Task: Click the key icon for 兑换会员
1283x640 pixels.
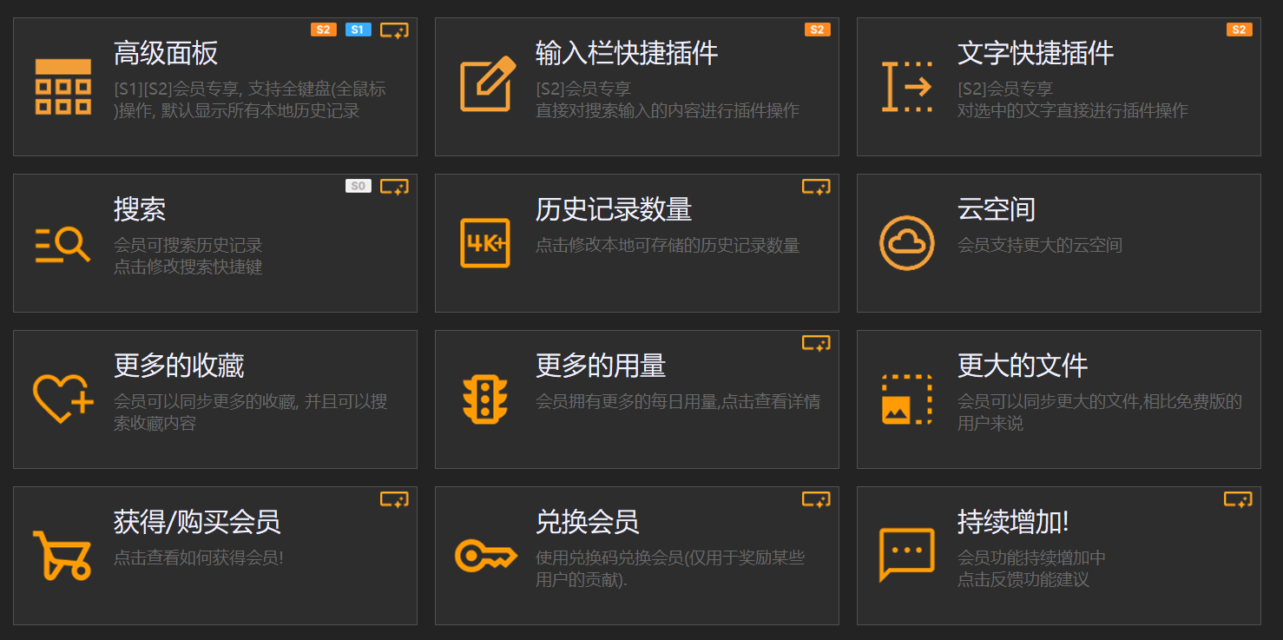Action: 486,555
